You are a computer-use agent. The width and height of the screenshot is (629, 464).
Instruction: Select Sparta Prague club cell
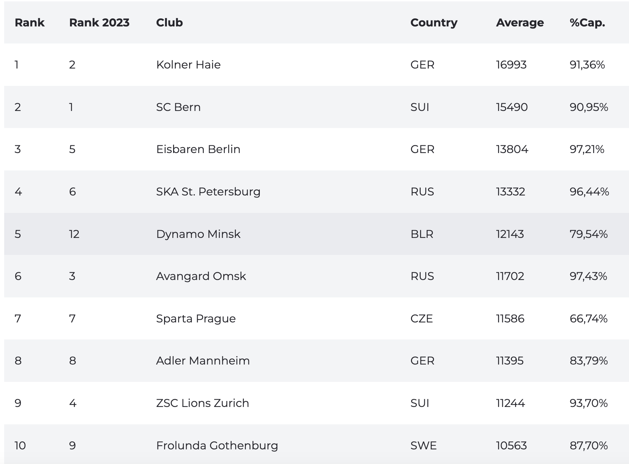coord(196,319)
